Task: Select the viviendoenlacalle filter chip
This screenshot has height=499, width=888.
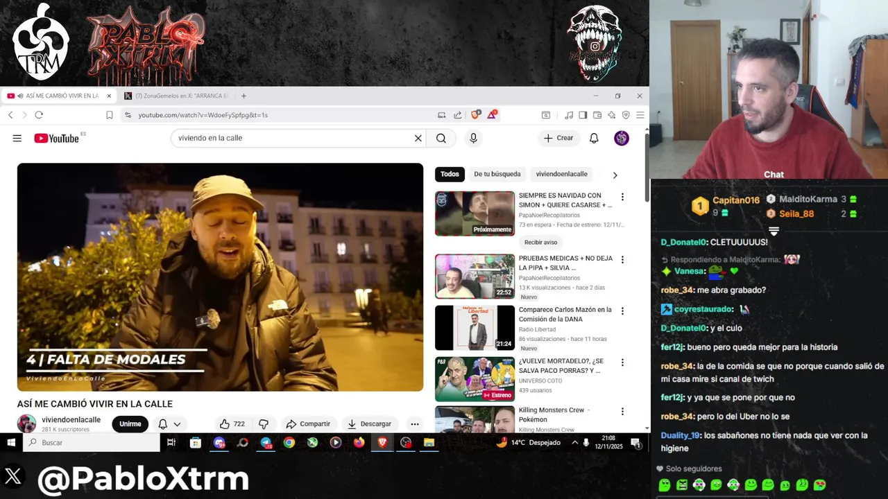Action: [x=562, y=174]
